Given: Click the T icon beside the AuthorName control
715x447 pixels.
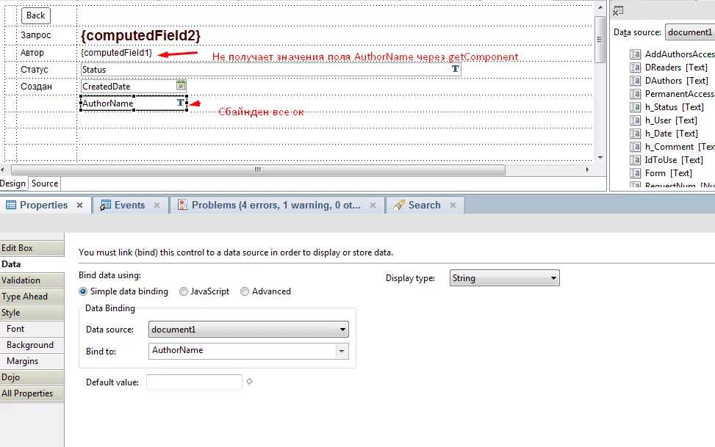Looking at the screenshot, I should [181, 103].
